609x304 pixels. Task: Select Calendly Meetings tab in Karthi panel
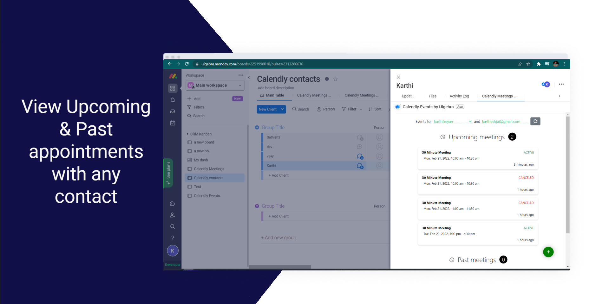click(499, 96)
